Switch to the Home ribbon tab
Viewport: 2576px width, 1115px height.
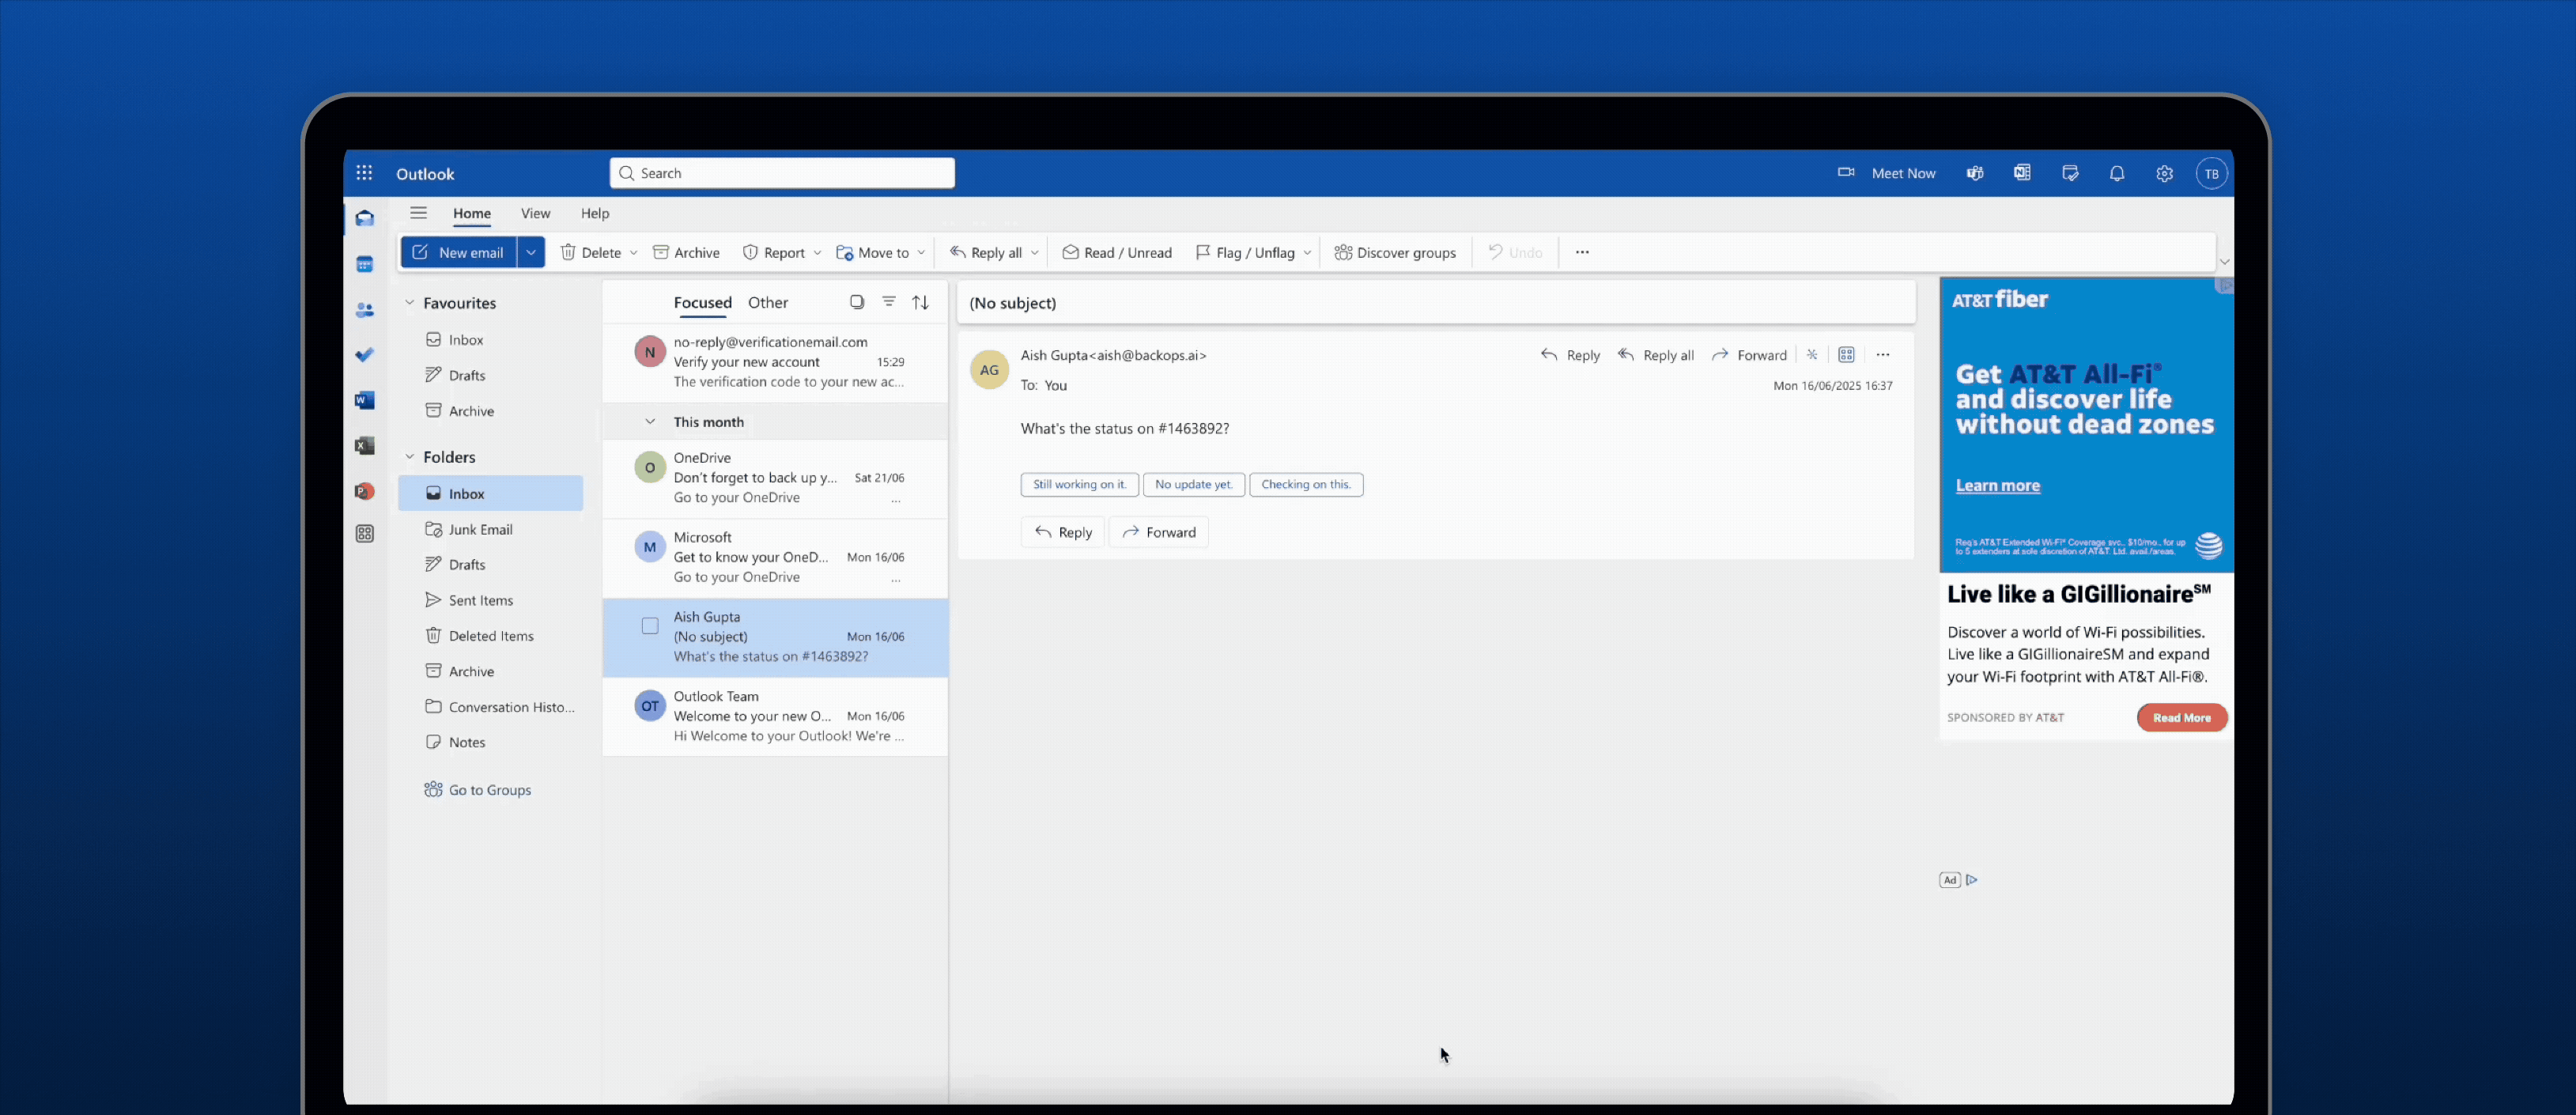click(x=472, y=213)
